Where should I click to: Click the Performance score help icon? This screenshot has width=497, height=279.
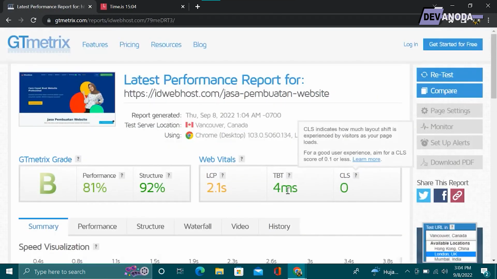pos(122,175)
